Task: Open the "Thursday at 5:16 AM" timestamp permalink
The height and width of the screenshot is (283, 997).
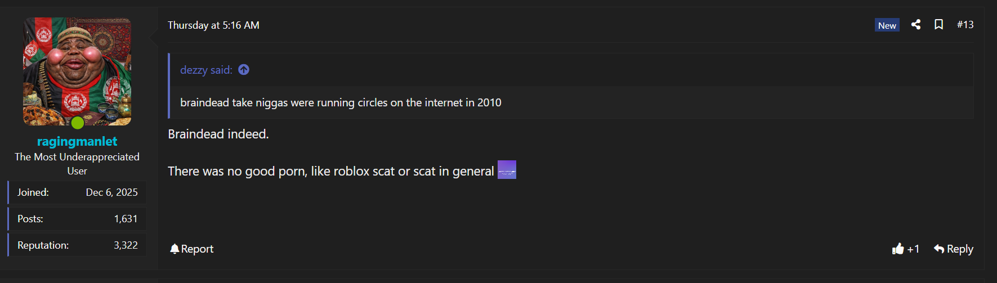Action: pos(213,25)
